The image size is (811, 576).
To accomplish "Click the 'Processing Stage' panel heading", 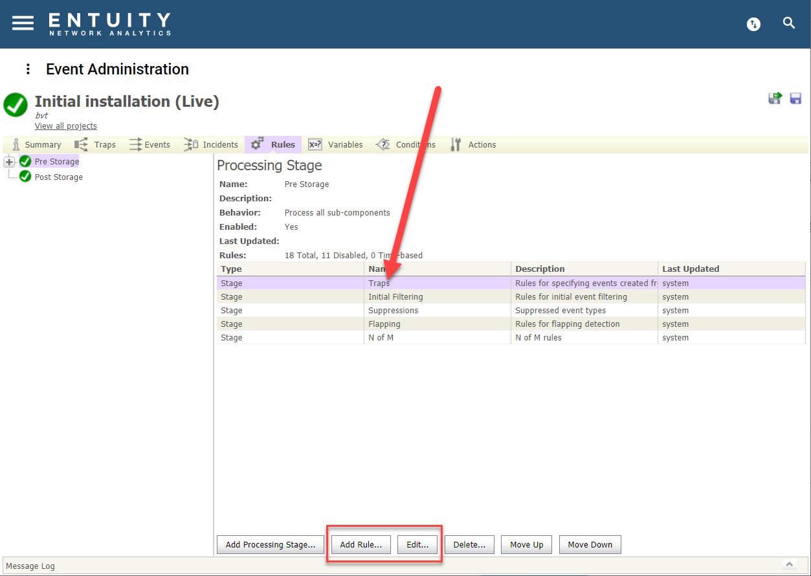I will pyautogui.click(x=269, y=166).
